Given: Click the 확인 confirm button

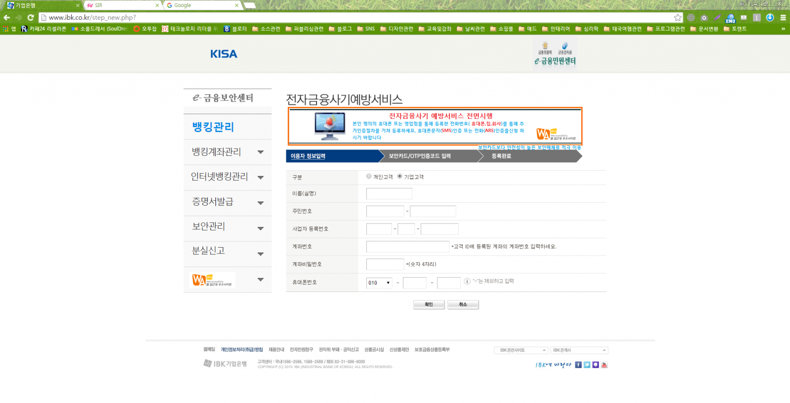Looking at the screenshot, I should pos(429,305).
